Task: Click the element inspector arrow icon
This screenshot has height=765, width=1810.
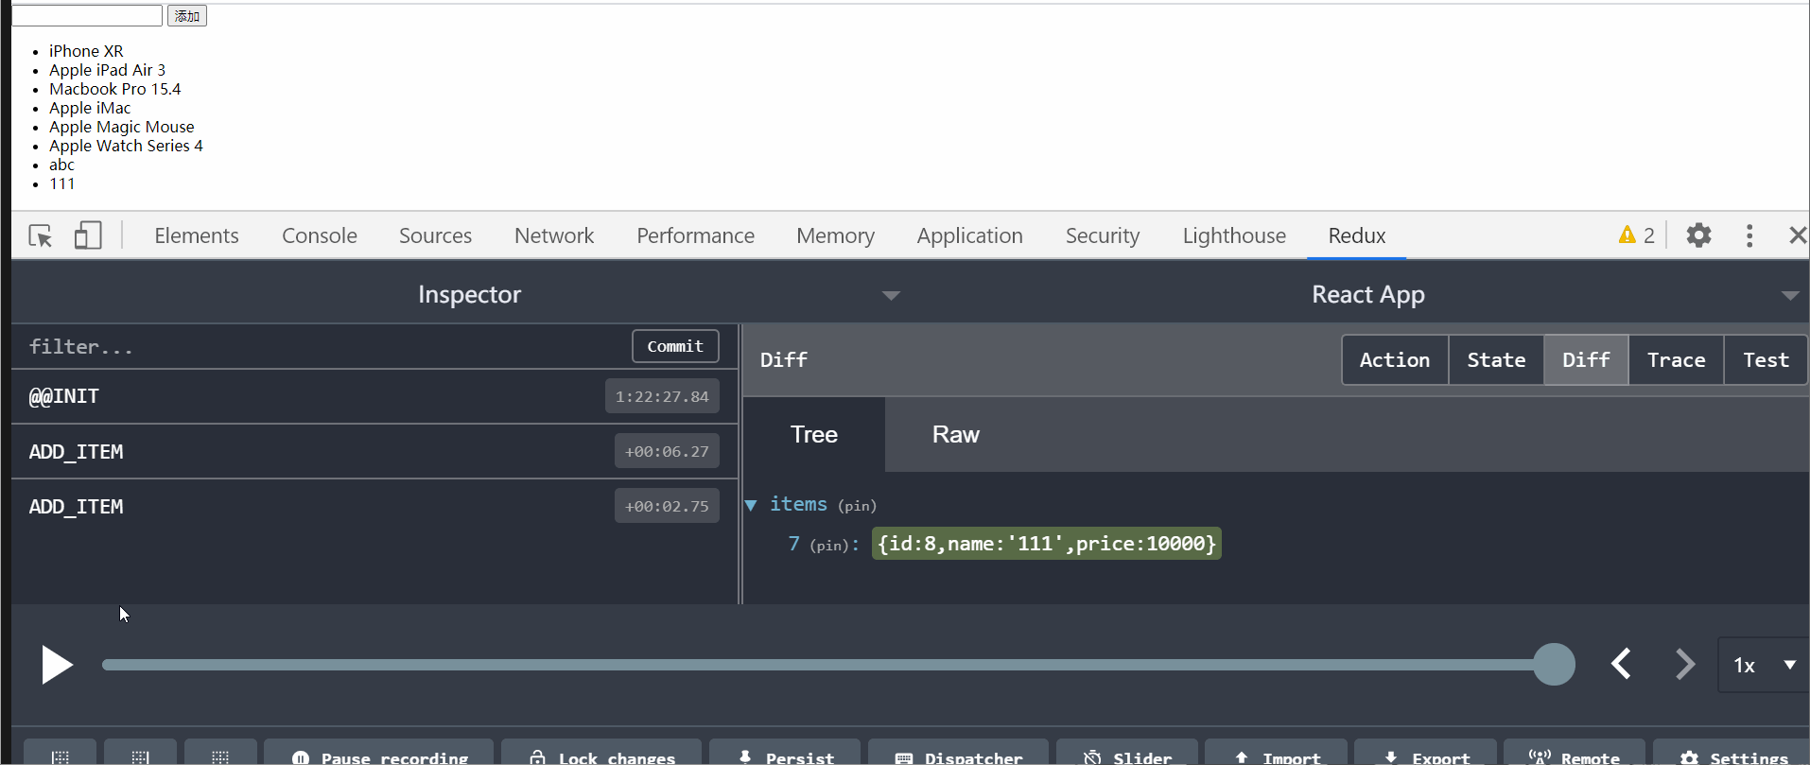Action: (41, 235)
